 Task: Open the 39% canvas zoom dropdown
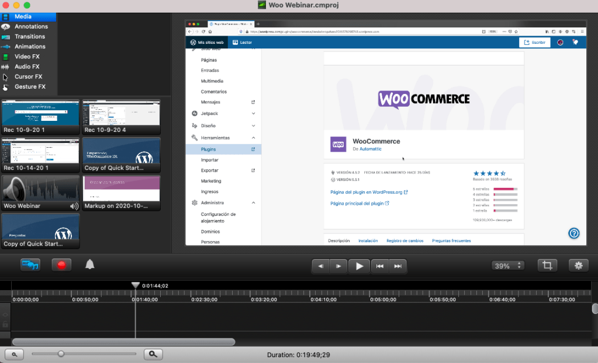click(x=506, y=264)
